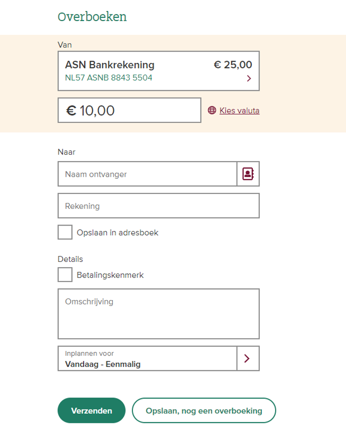Viewport: 346px width, 442px height.
Task: Click the € 10,00 amount field
Action: tap(130, 110)
